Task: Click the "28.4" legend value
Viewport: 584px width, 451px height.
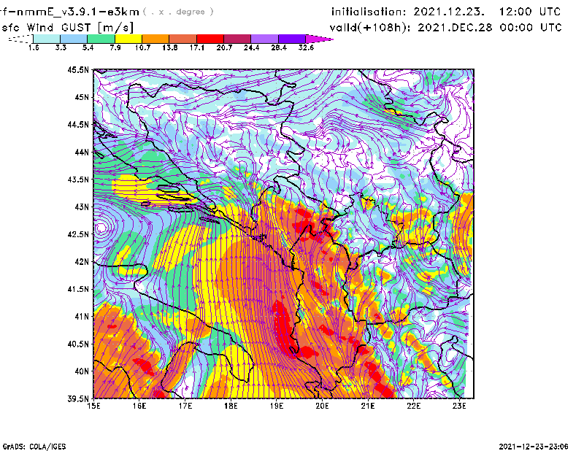Action: pos(279,47)
